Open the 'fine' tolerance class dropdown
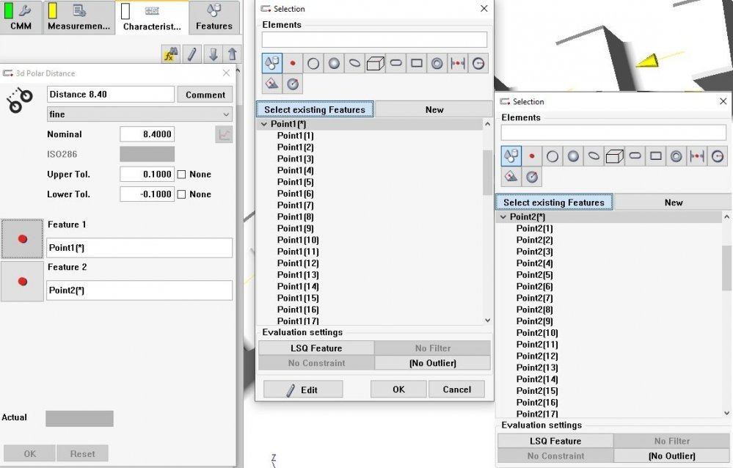Image resolution: width=733 pixels, height=468 pixels. (x=225, y=114)
